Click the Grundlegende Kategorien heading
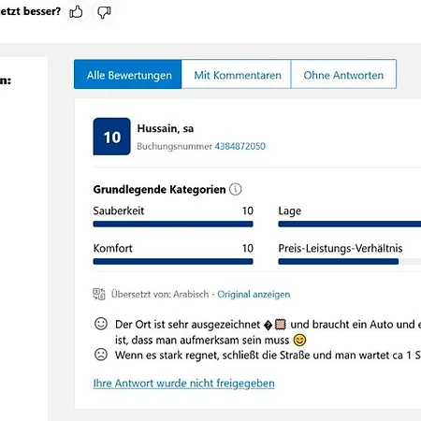Viewport: 421px width, 421px height. coord(159,189)
